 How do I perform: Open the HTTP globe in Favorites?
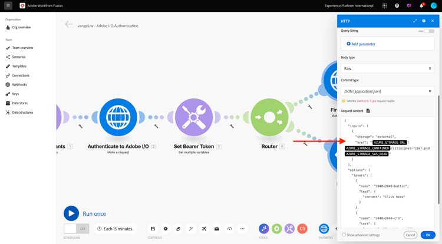point(324,229)
